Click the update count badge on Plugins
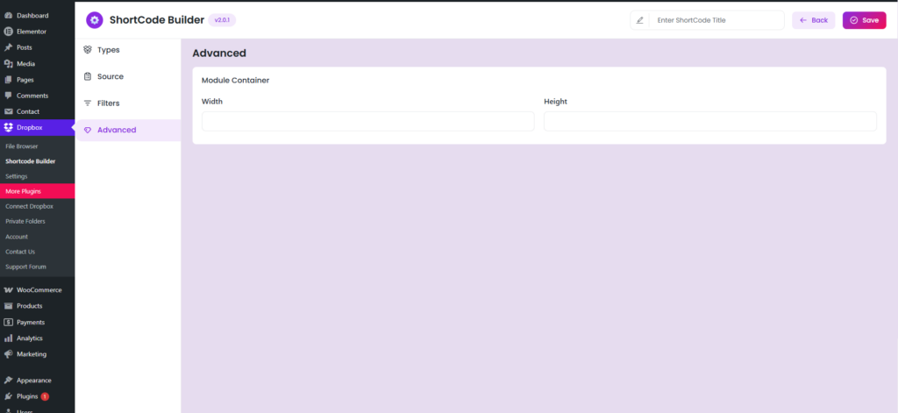The image size is (898, 413). 45,396
